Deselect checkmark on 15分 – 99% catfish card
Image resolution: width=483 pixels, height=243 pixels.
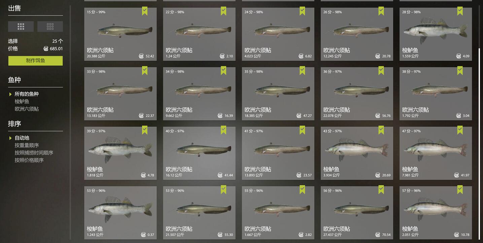(145, 12)
